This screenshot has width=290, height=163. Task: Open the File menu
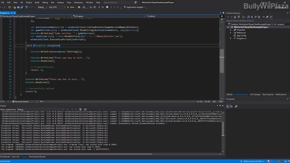click(x=3, y=2)
